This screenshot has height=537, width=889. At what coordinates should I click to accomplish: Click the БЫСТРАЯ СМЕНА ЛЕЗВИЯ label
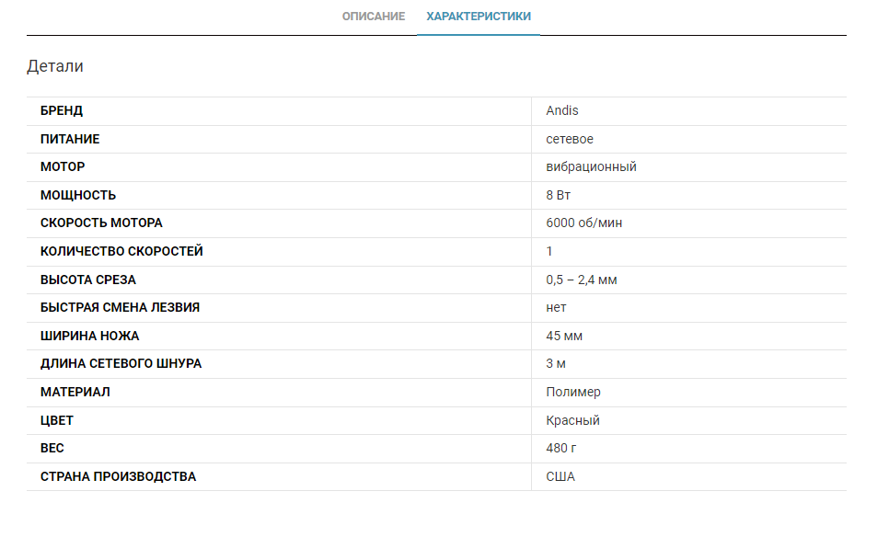pos(120,307)
